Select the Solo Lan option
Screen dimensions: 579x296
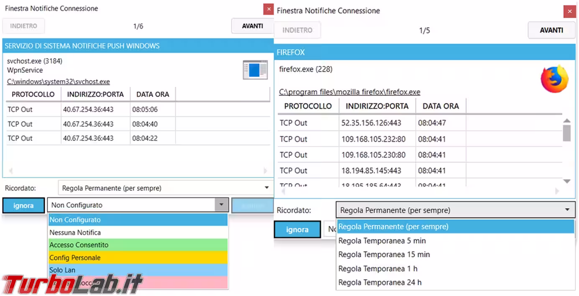pos(138,270)
